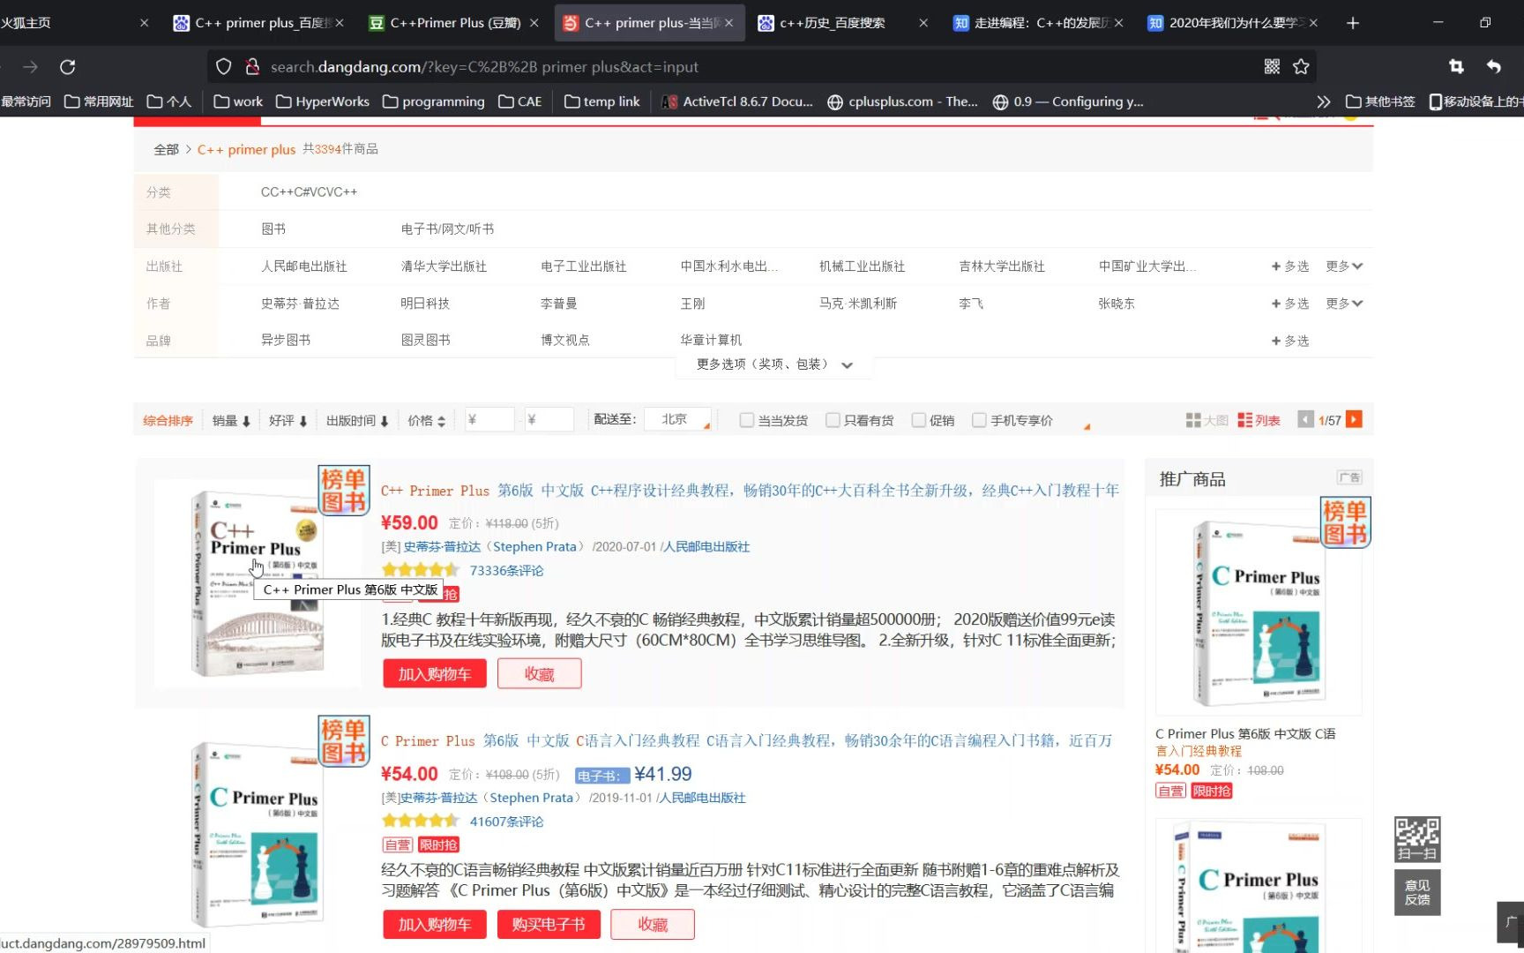Add C++ Primer Plus to cart
This screenshot has width=1524, height=953.
(435, 674)
